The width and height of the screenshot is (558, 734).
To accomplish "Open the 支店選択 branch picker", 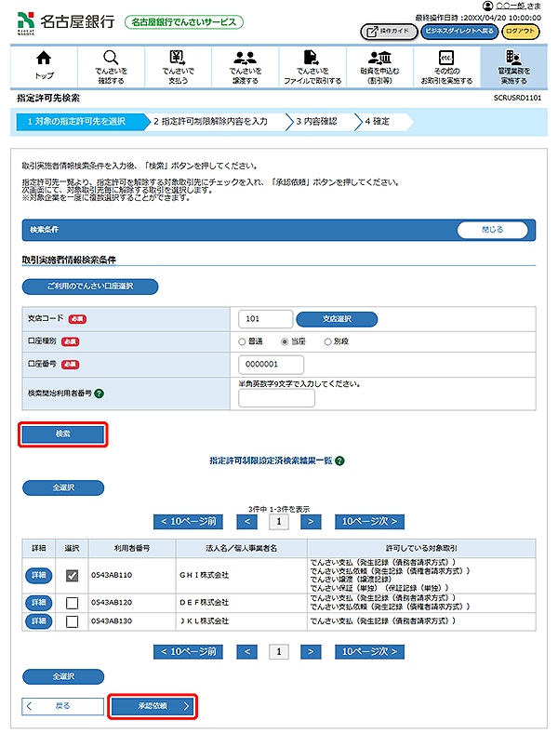I will point(337,319).
